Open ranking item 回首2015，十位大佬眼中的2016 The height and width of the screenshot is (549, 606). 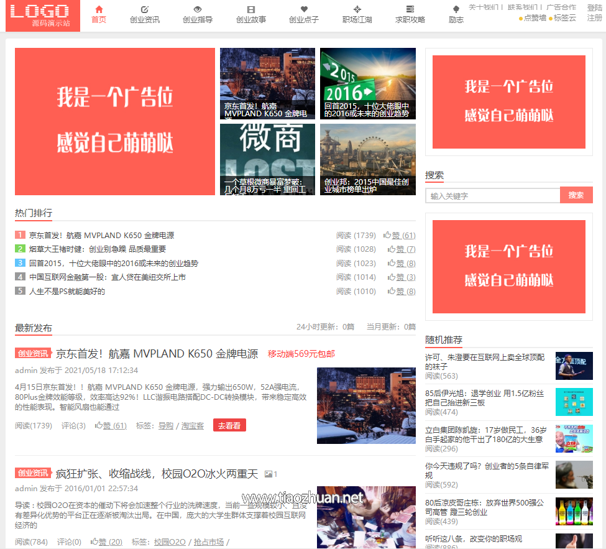pos(114,263)
